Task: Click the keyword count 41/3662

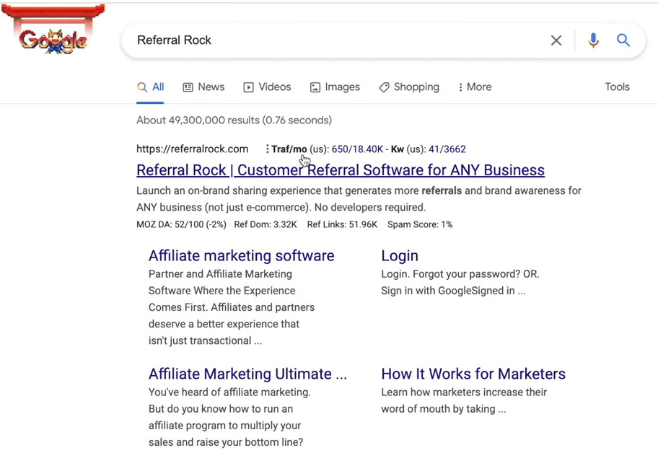Action: coord(447,149)
